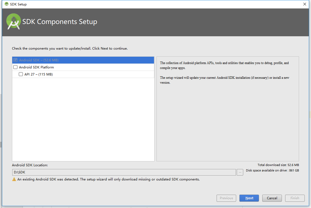Click the existing Android SDK detected warning text
Screen dimensions: 311x208
point(109,179)
